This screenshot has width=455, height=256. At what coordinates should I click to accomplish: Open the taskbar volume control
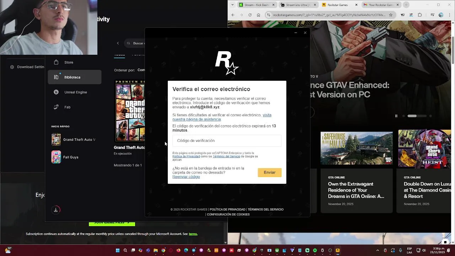[x=424, y=250]
